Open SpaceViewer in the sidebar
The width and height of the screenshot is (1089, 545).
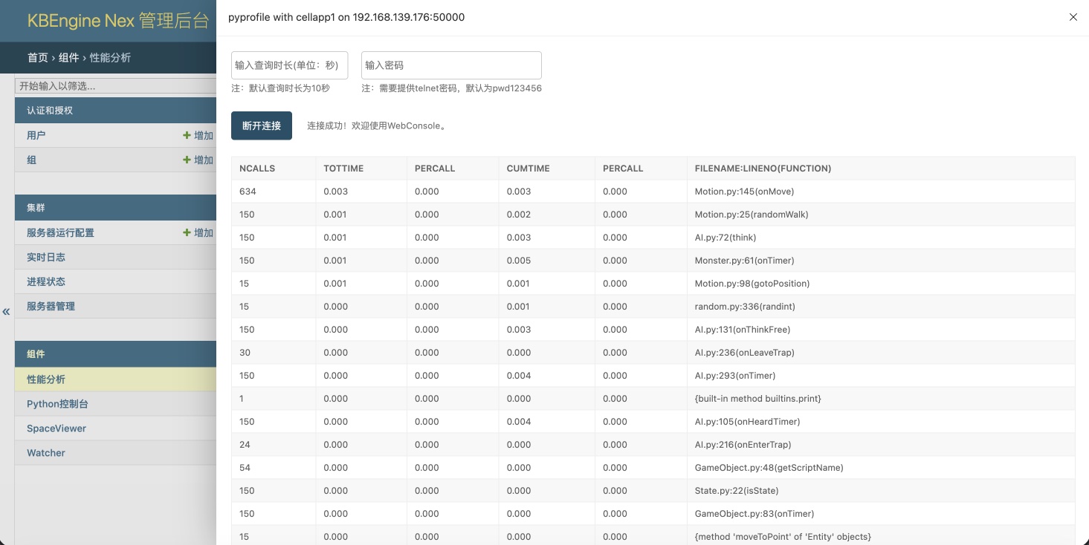[x=56, y=429]
